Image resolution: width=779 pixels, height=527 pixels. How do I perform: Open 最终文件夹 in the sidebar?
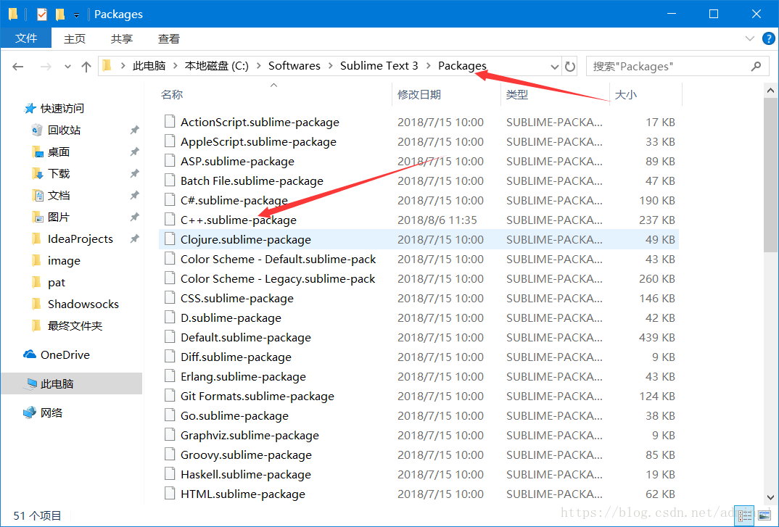click(75, 325)
